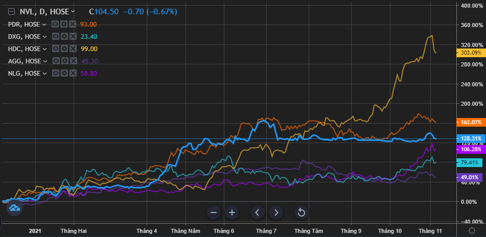Collapse the legend with the minus box
Screen dimensions: 486x237
tap(12, 12)
